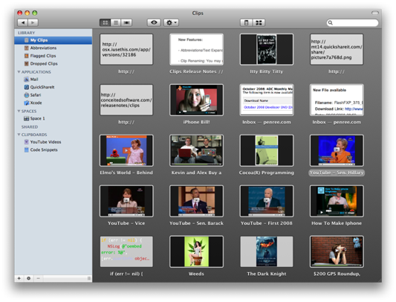Viewport: 396px width, 302px height.
Task: Select the iPhone Bill! video clip
Action: (x=196, y=100)
